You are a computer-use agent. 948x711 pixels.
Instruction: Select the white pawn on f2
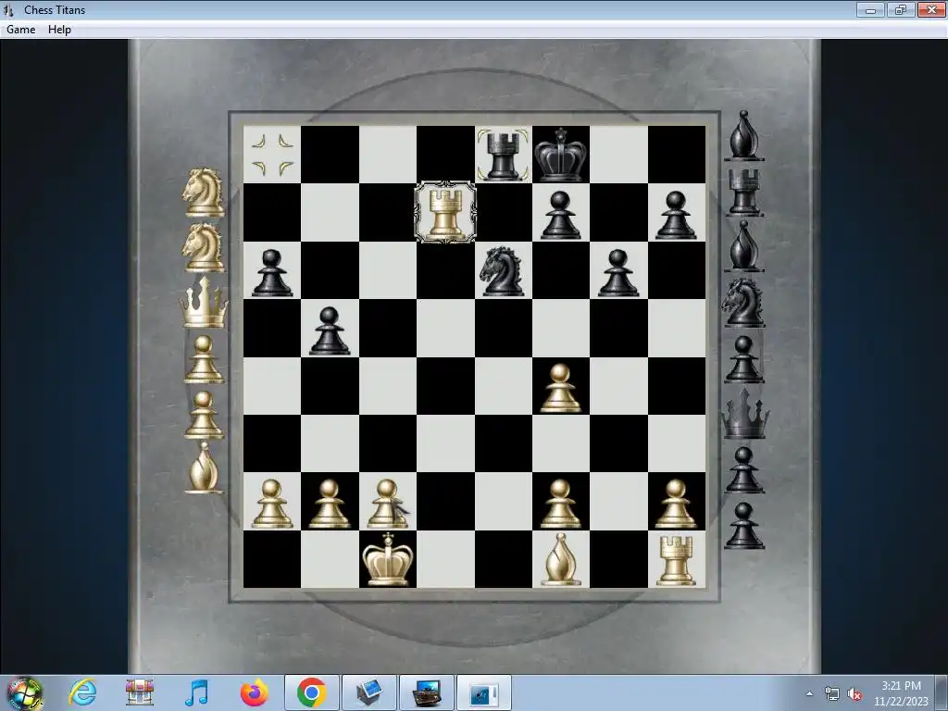pos(560,504)
